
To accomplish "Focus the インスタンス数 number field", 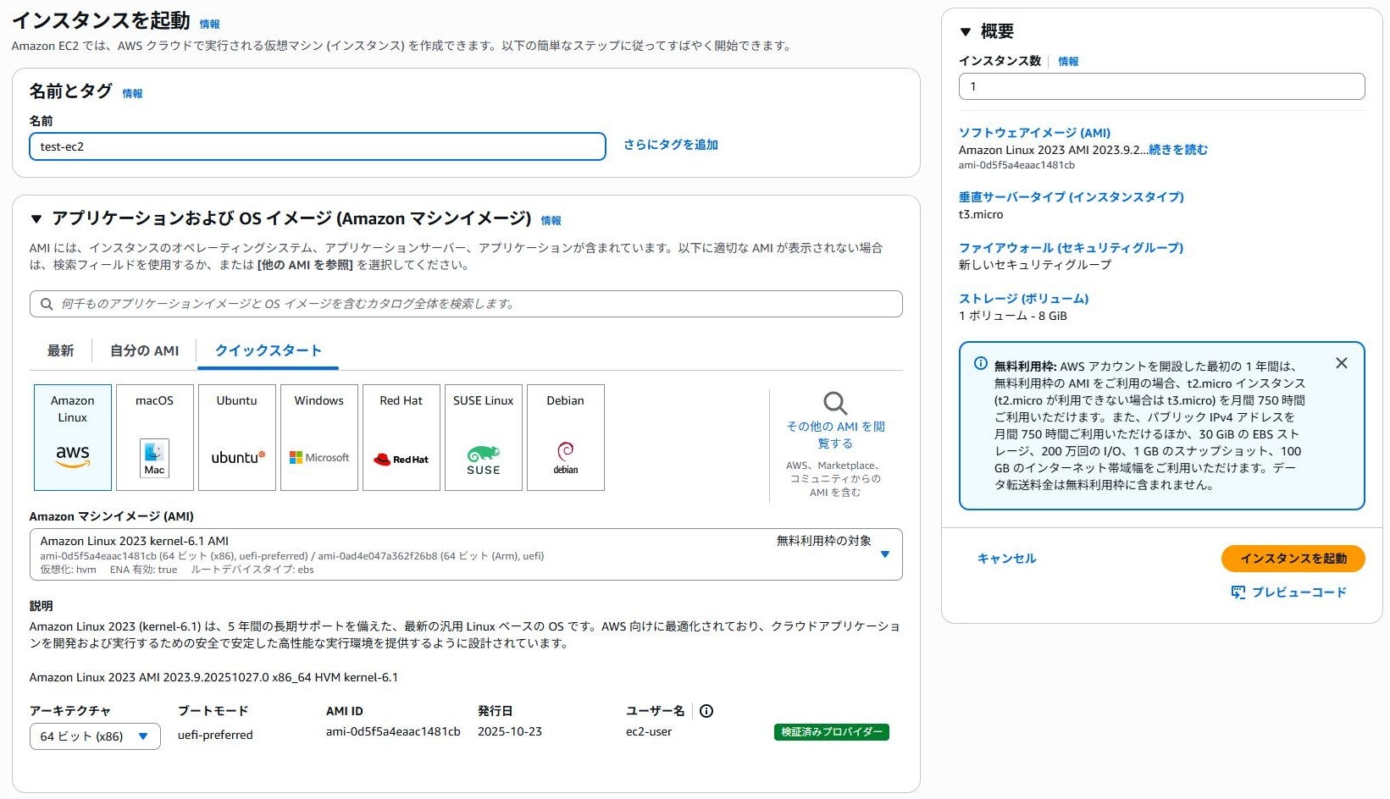I will (1162, 86).
